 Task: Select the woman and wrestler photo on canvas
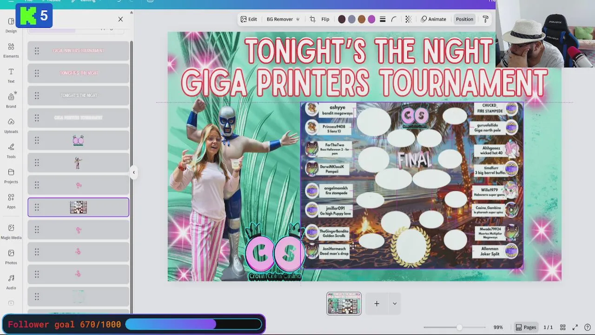coord(223,186)
